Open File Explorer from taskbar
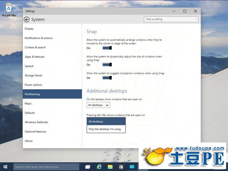 [110, 167]
